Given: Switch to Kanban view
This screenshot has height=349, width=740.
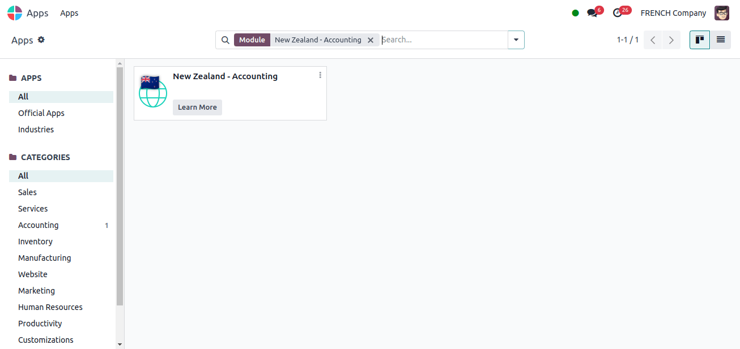Looking at the screenshot, I should pyautogui.click(x=700, y=40).
